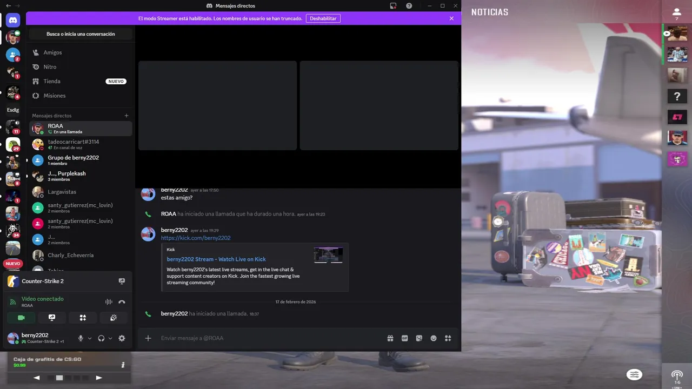Open the Kick embed preview thumbnail
Image resolution: width=692 pixels, height=389 pixels.
point(328,255)
